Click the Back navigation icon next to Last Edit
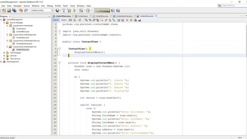247x139 pixels. (x=74, y=20)
